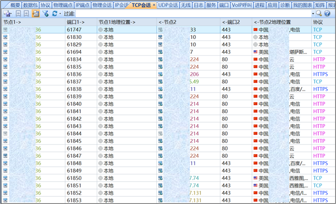336x204 pixels.
Task: Select the port cell 61846
Action: point(81,148)
